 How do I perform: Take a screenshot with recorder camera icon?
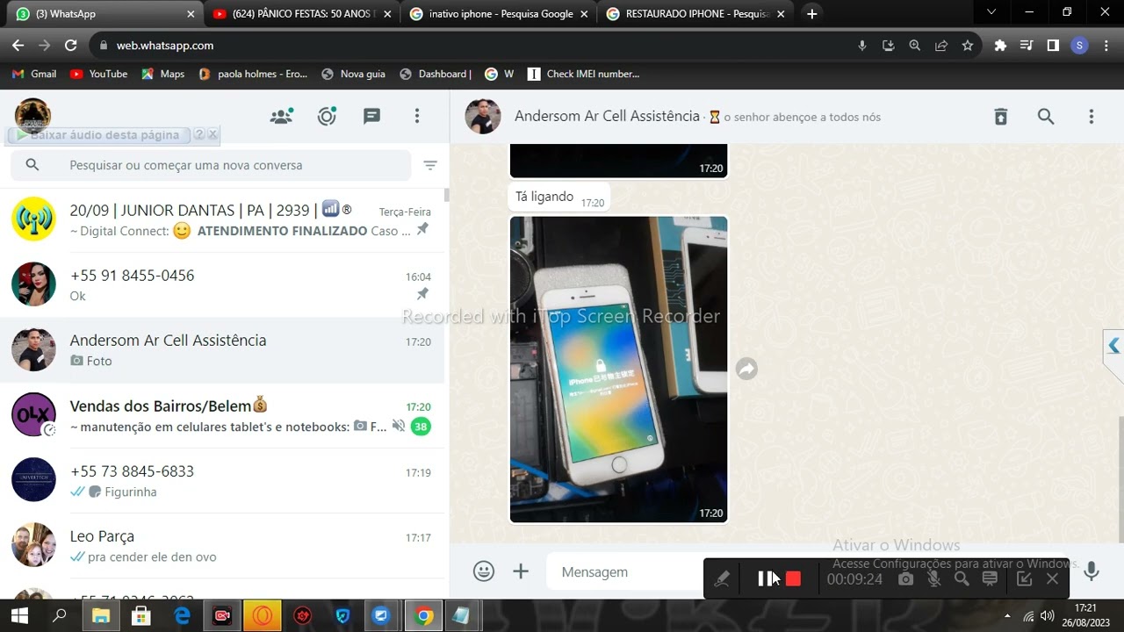905,578
